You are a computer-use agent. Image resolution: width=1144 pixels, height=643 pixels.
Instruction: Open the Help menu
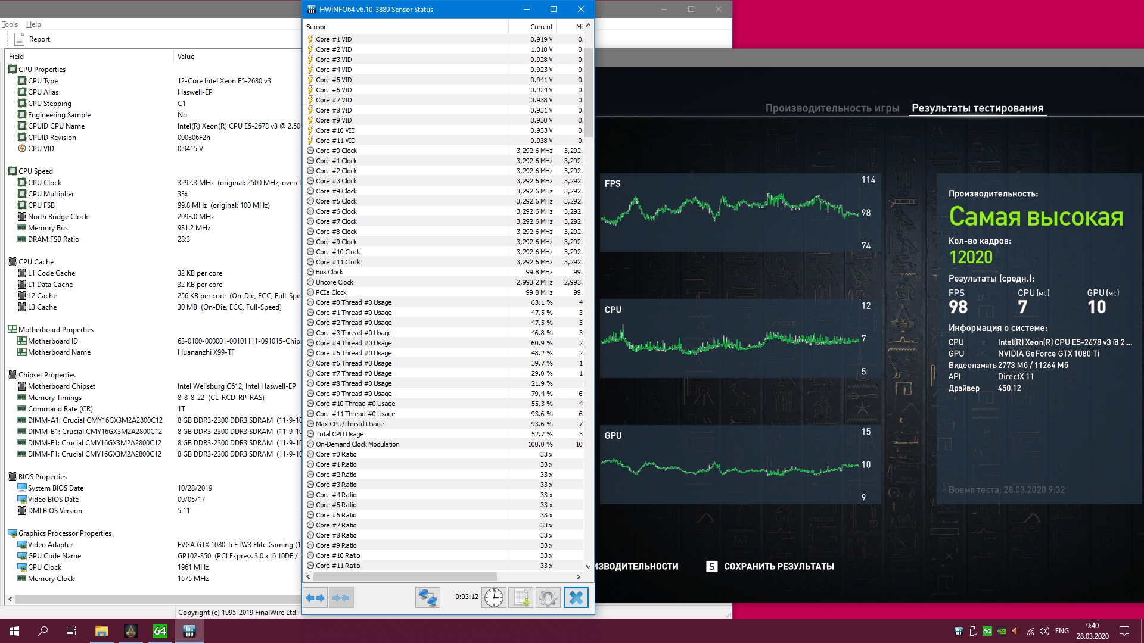point(33,24)
